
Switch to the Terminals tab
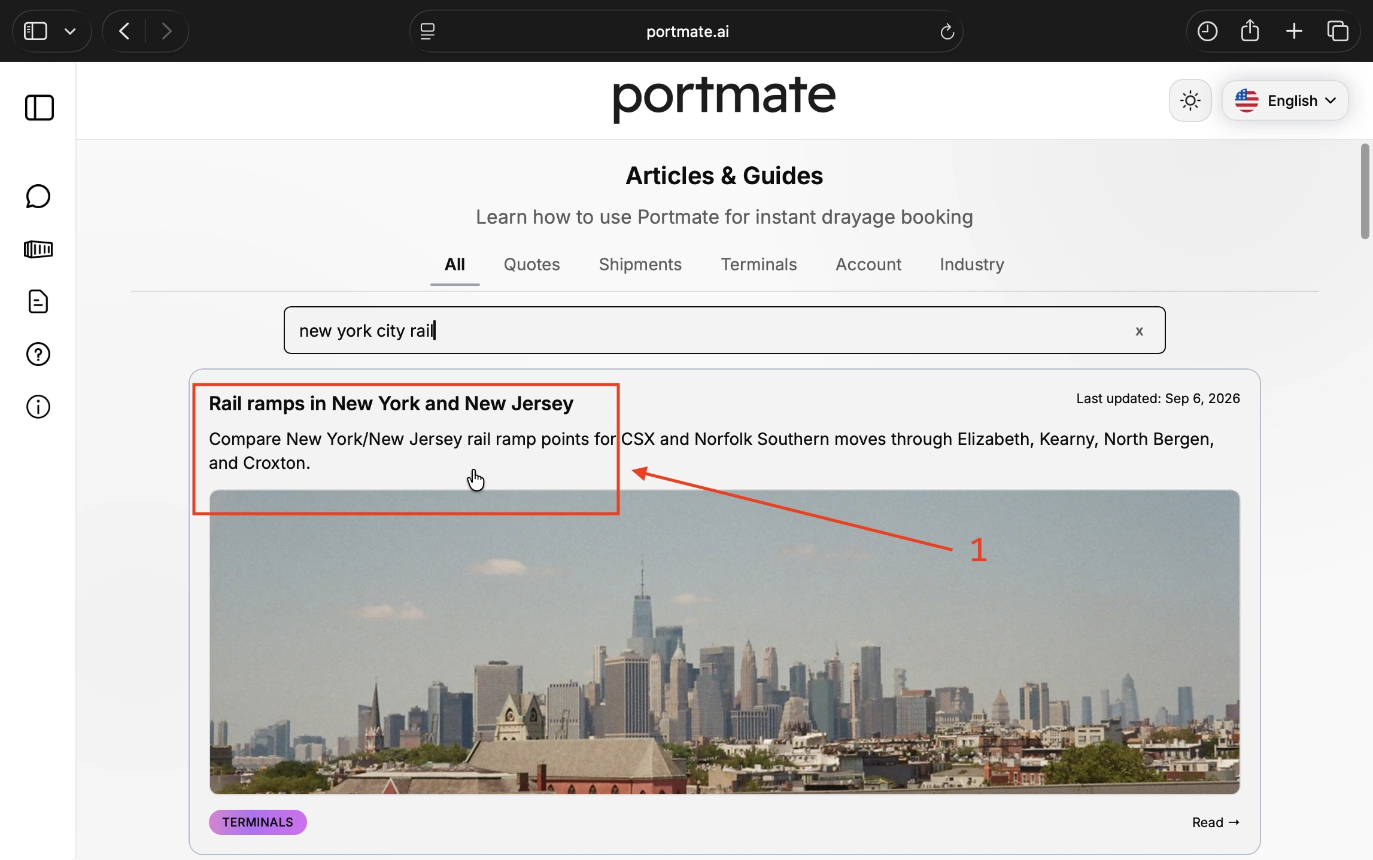click(759, 266)
